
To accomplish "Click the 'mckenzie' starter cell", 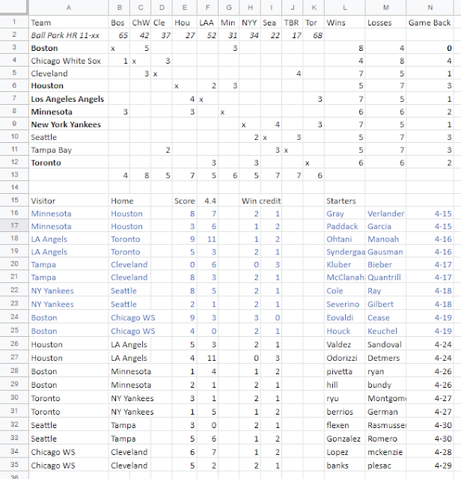I will [x=385, y=452].
